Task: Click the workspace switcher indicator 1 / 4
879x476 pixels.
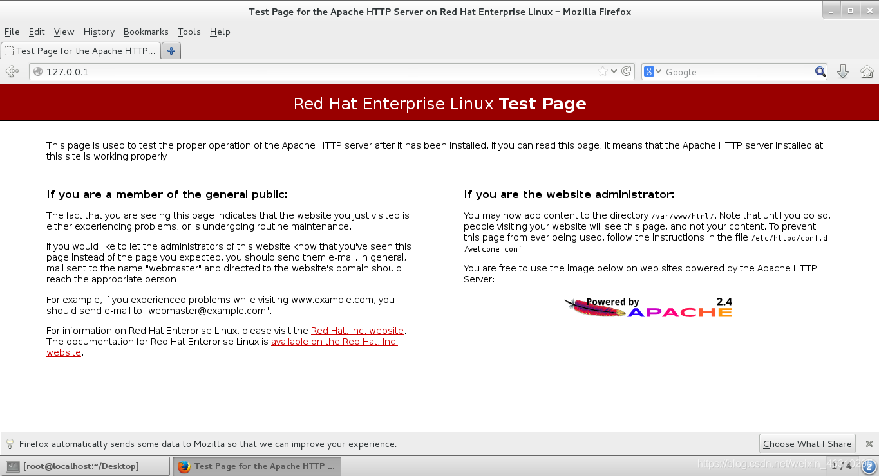Action: point(842,466)
